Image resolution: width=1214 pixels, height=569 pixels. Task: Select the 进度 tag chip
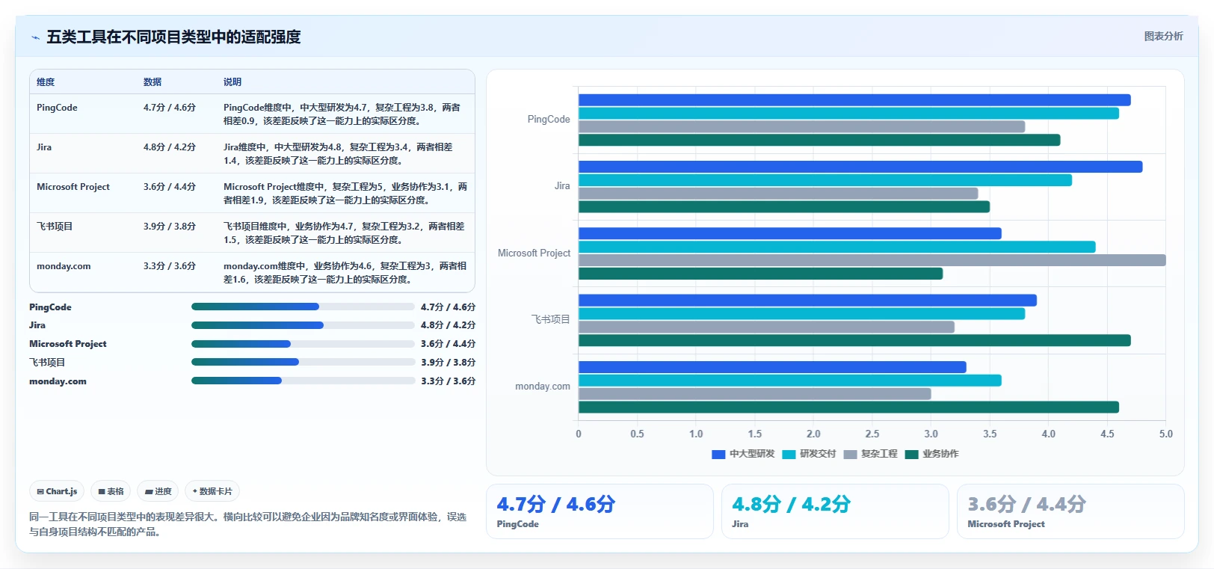[x=158, y=491]
